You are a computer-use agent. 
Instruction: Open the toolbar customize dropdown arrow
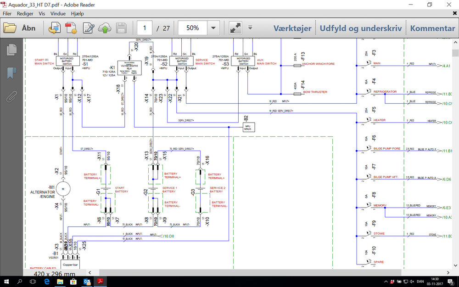point(250,28)
